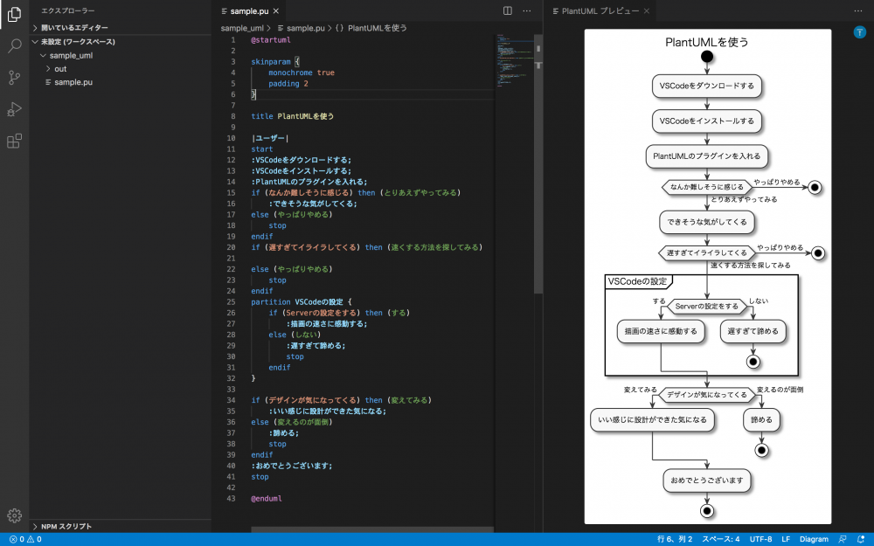
Task: Click the いい感じに設計ができた気になる node
Action: pyautogui.click(x=652, y=420)
